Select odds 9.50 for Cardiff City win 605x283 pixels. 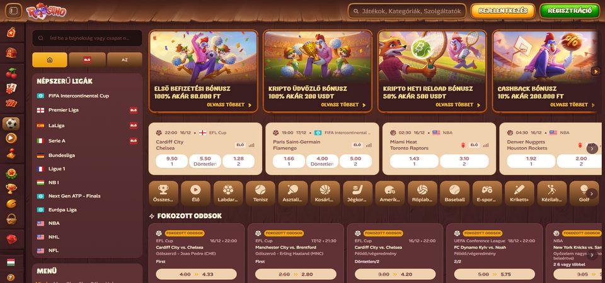point(171,161)
